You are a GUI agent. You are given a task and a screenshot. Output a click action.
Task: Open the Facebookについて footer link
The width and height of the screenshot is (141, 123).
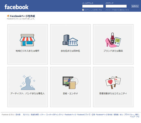click(x=84, y=115)
